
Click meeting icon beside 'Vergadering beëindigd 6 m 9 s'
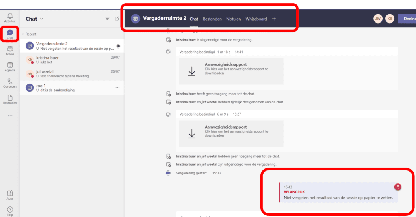tap(168, 114)
